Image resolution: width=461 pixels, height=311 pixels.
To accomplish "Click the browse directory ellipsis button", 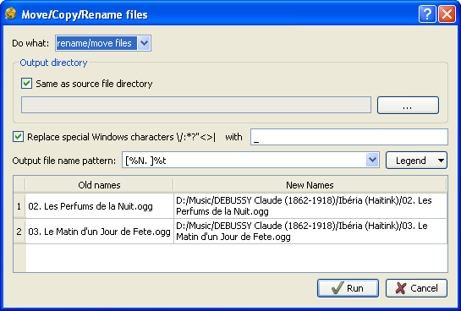I will pyautogui.click(x=408, y=105).
